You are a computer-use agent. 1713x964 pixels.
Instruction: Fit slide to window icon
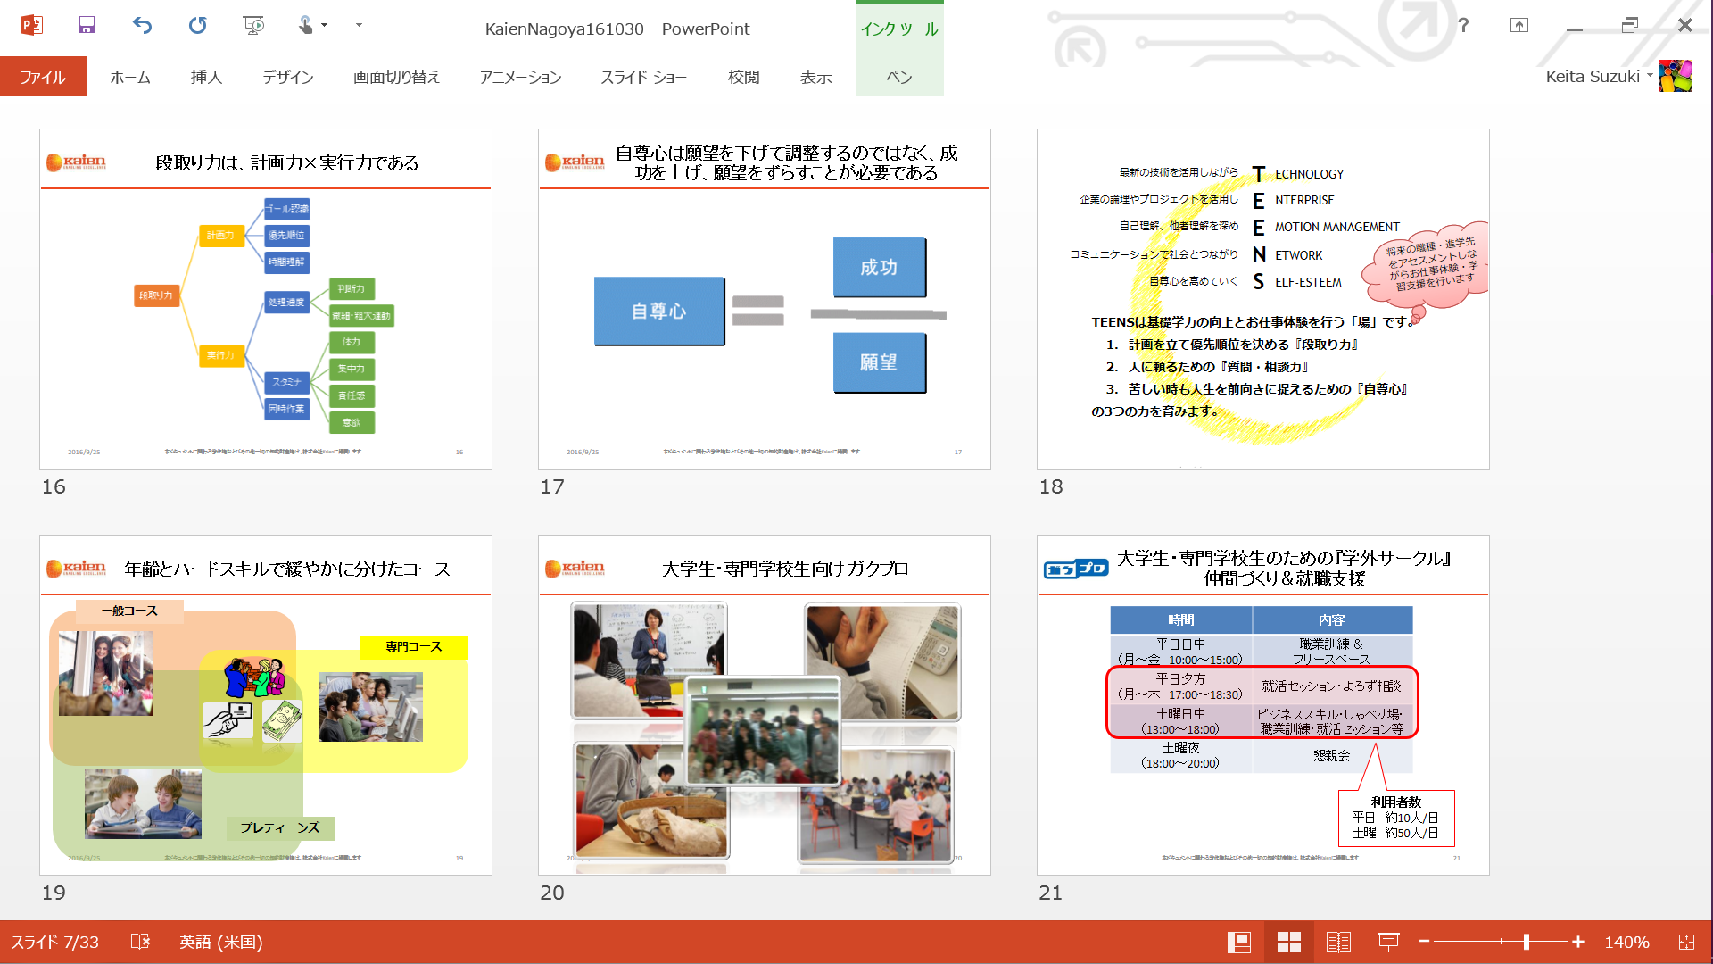1686,942
